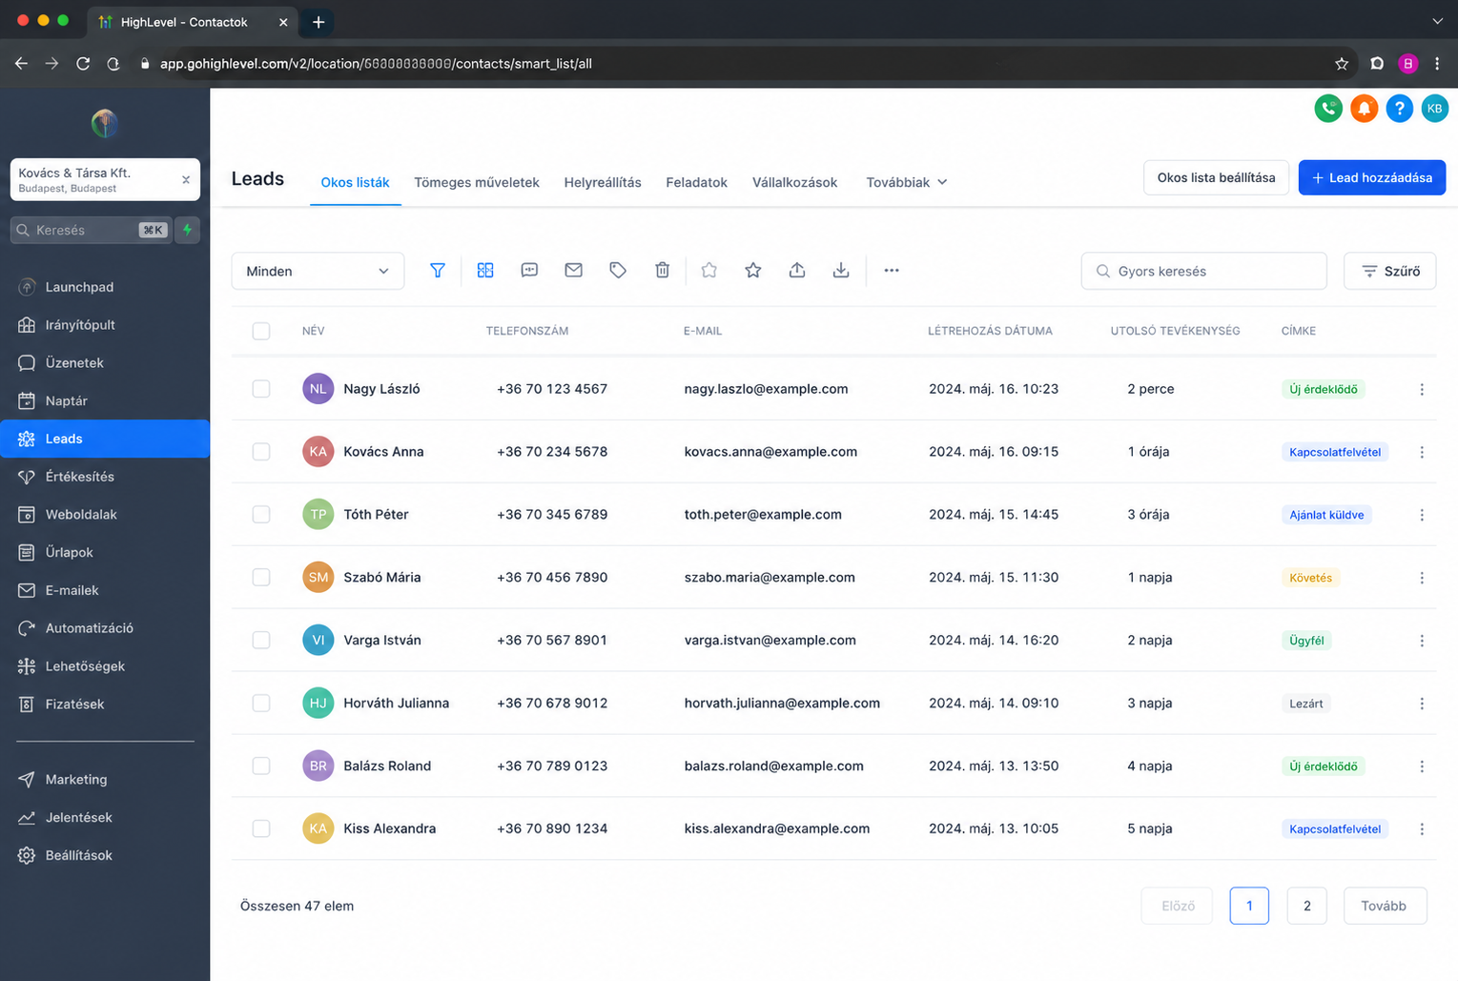Switch to Okos listák tab
Screen dimensions: 1458x981
pos(355,182)
